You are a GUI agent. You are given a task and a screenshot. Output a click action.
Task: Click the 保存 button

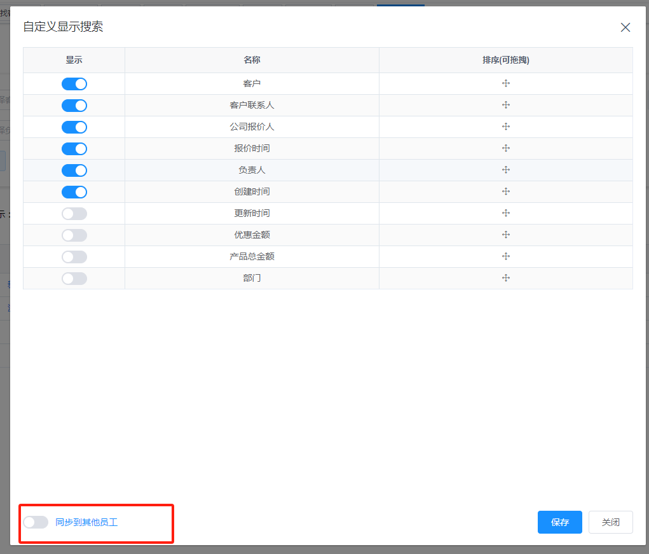(559, 522)
